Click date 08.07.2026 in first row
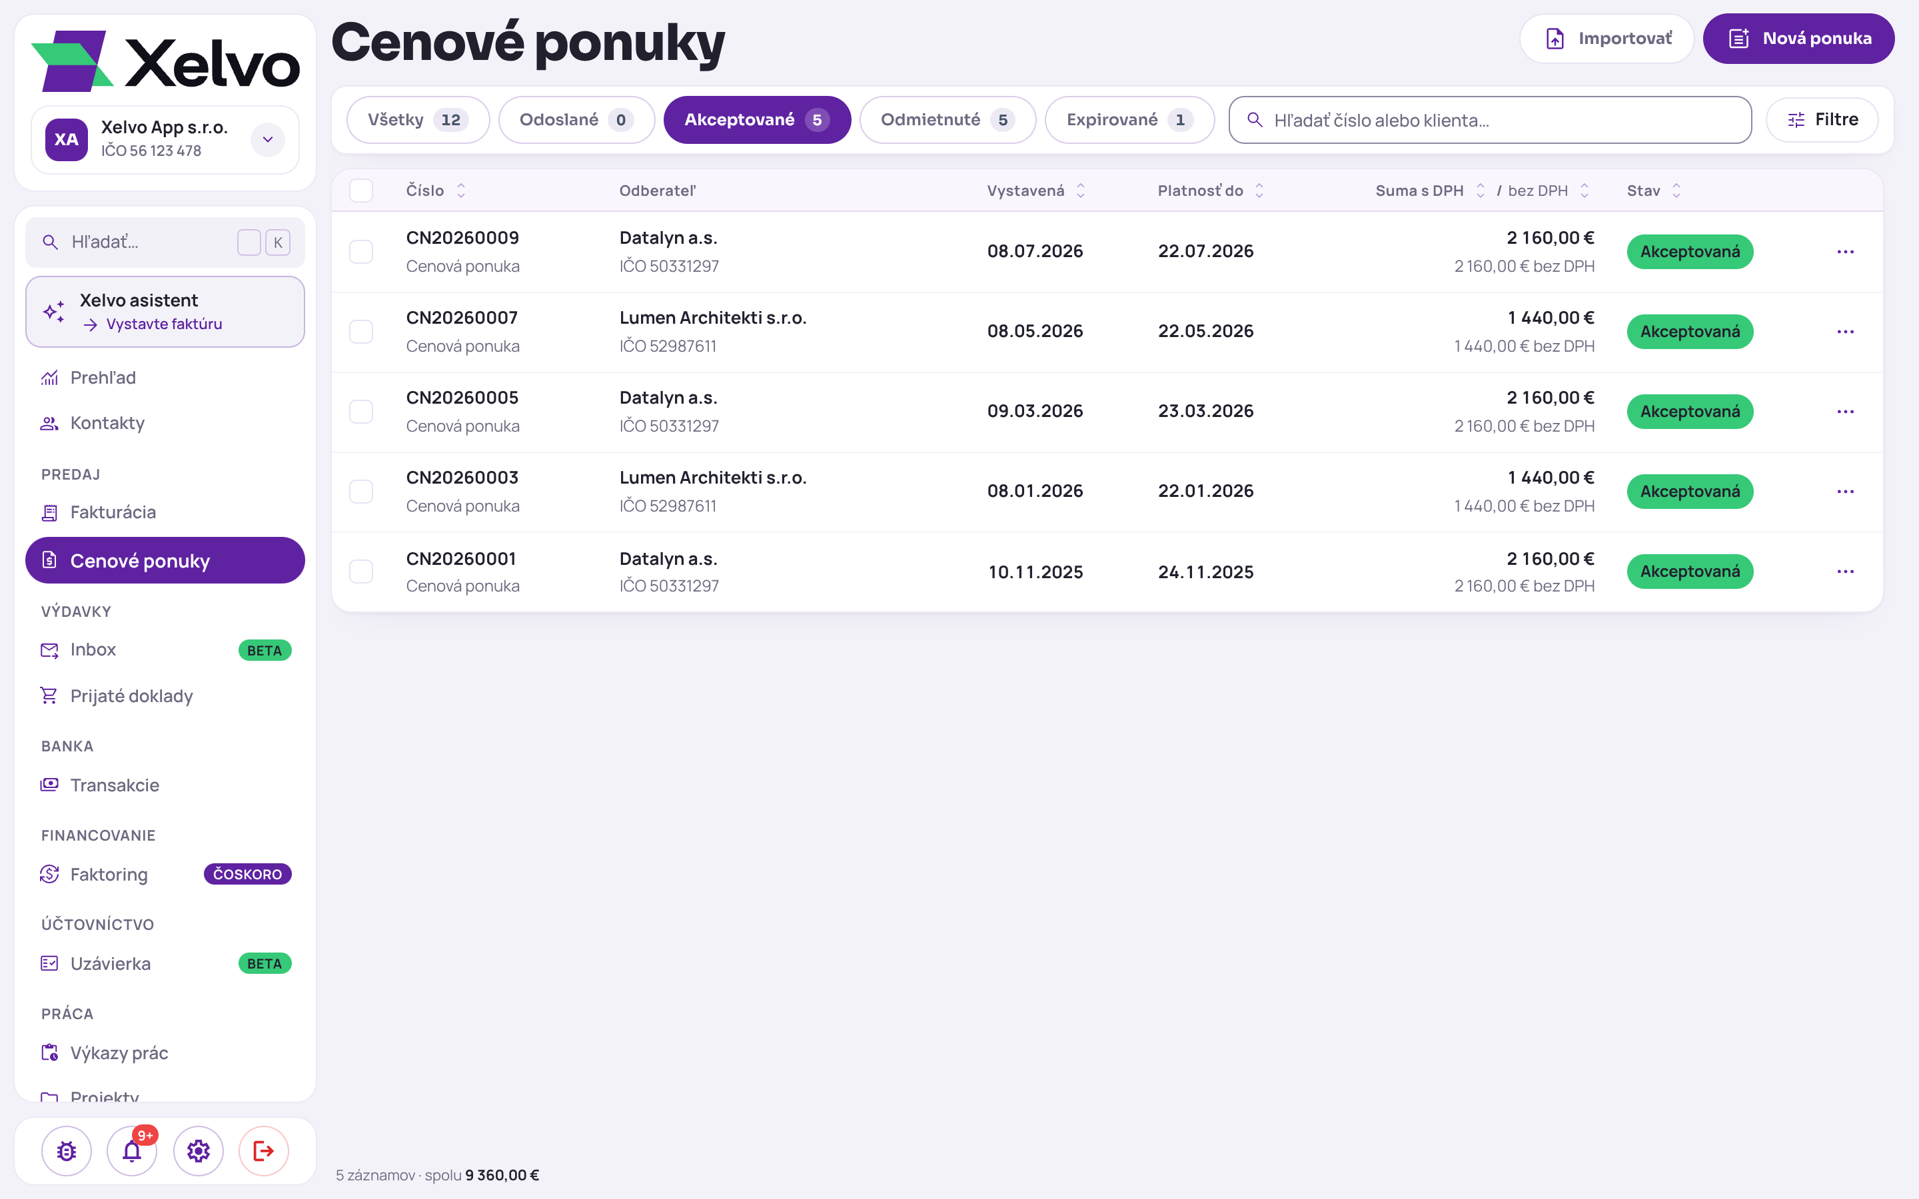The height and width of the screenshot is (1199, 1919). [1035, 251]
